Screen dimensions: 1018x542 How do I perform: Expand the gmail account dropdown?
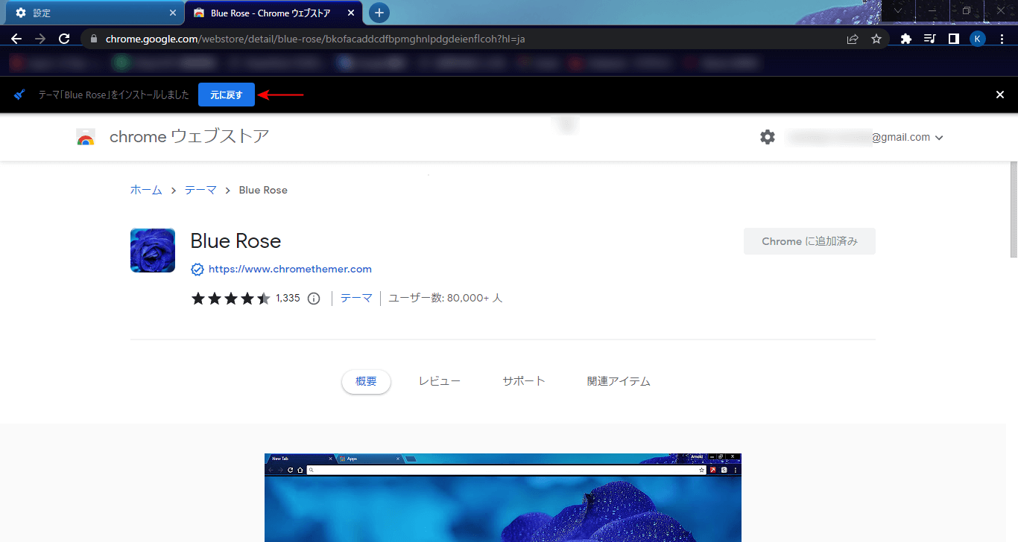pyautogui.click(x=939, y=138)
